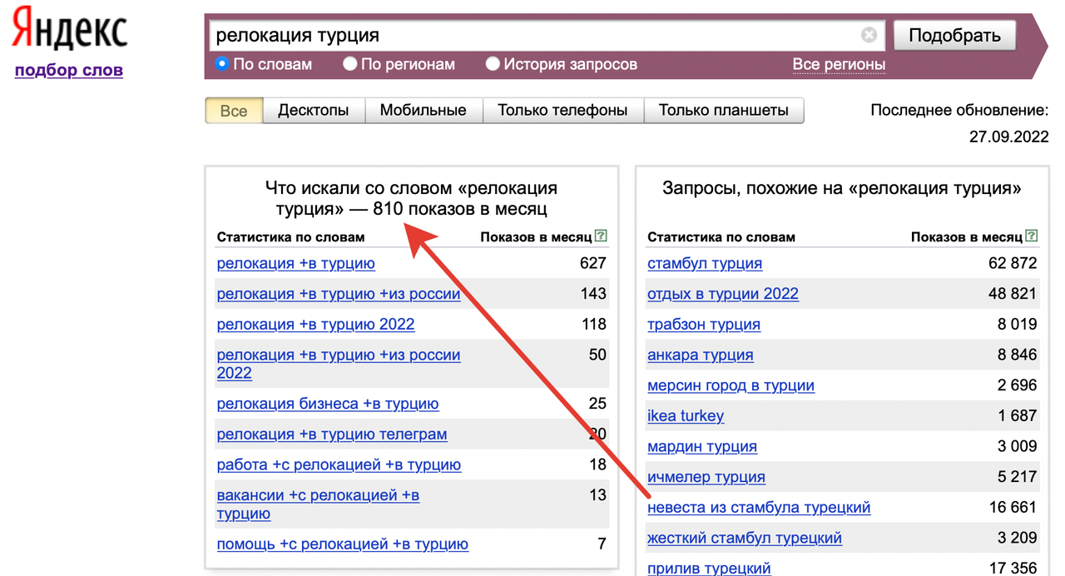Open query релокация +в турцию телеграм

click(x=332, y=434)
